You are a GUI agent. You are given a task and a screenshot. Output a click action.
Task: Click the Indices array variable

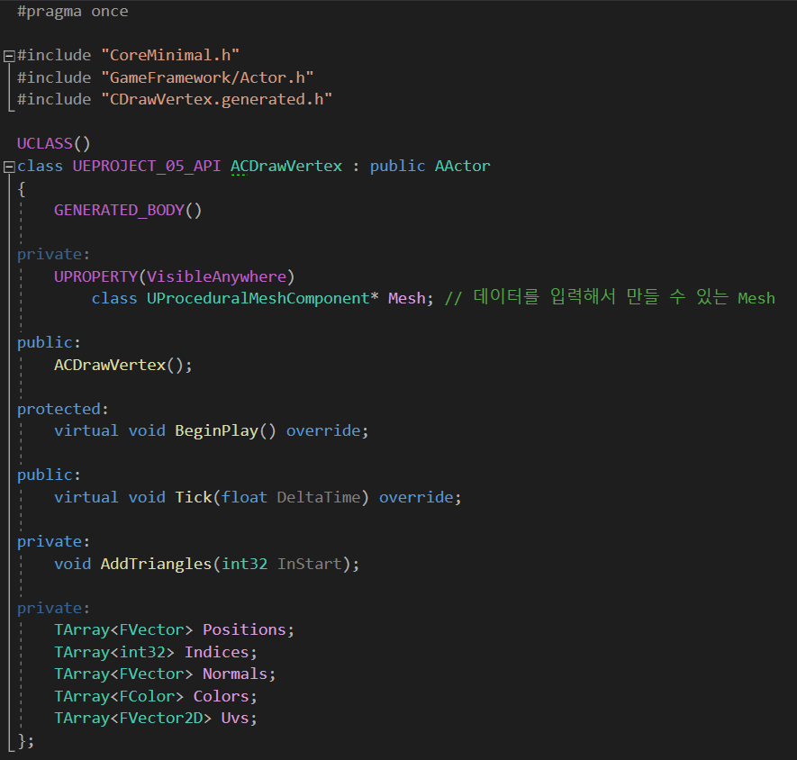(216, 652)
